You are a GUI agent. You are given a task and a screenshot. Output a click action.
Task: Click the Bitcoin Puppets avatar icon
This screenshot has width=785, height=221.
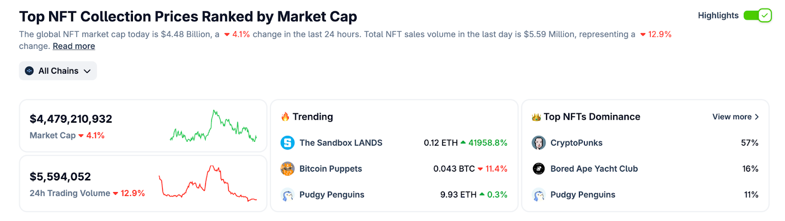[288, 169]
